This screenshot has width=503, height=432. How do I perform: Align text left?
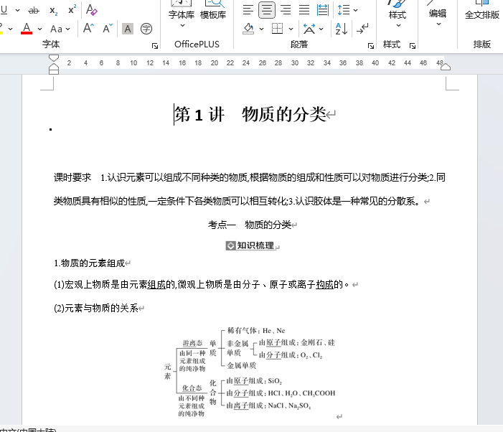pos(248,10)
